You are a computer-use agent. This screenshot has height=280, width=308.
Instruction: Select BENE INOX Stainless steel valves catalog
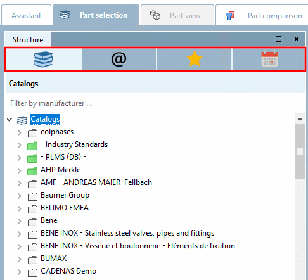pyautogui.click(x=127, y=233)
